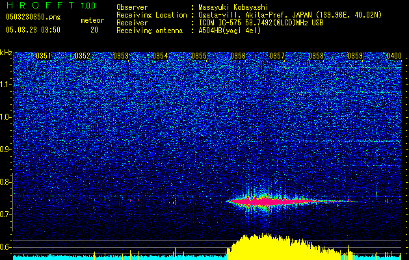This screenshot has width=409, height=260.
Task: Click the 0358 time marker
Action: pos(316,56)
